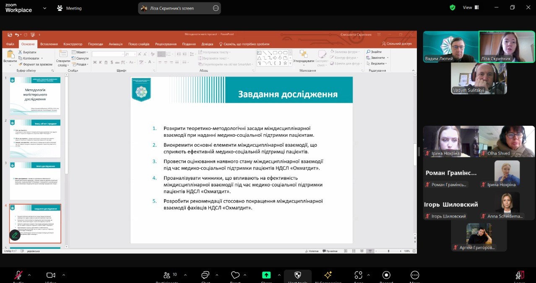This screenshot has height=283, width=536.
Task: Expand the Video options chevron in Zoom
Action: click(63, 275)
